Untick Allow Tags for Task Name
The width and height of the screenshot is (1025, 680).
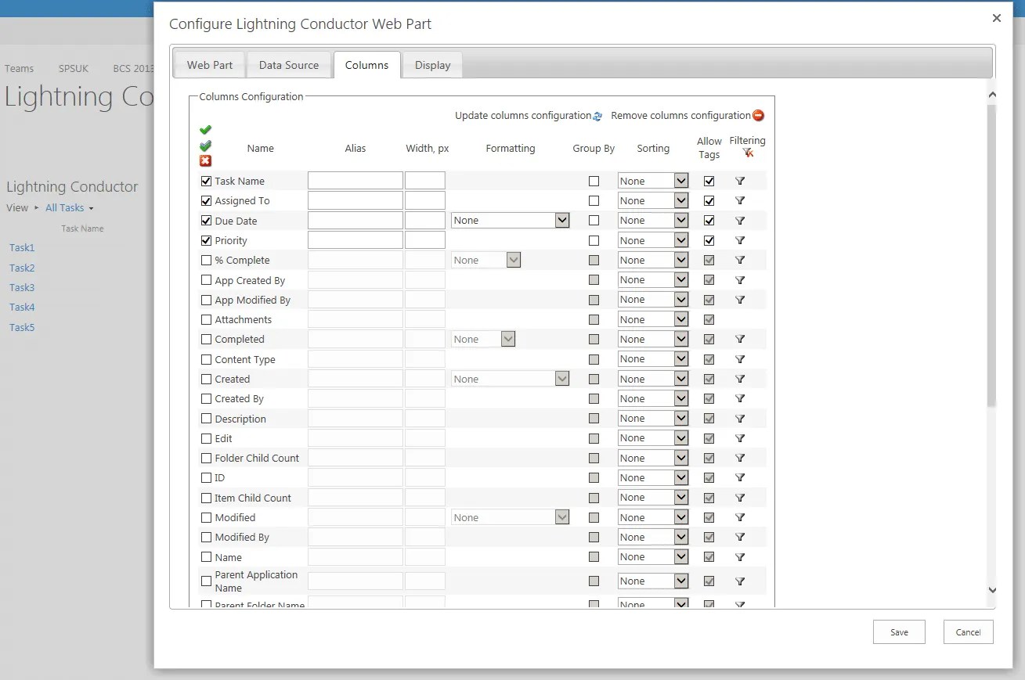[709, 181]
